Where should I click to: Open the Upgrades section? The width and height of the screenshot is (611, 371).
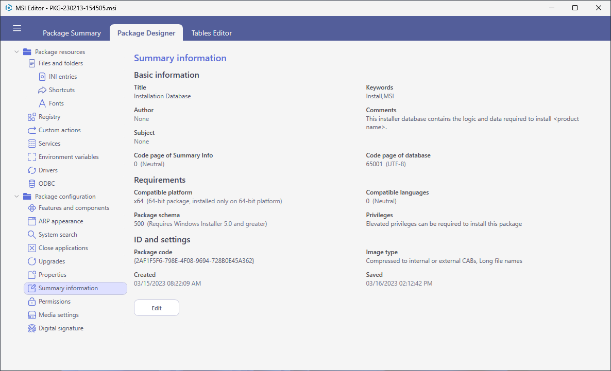point(52,261)
